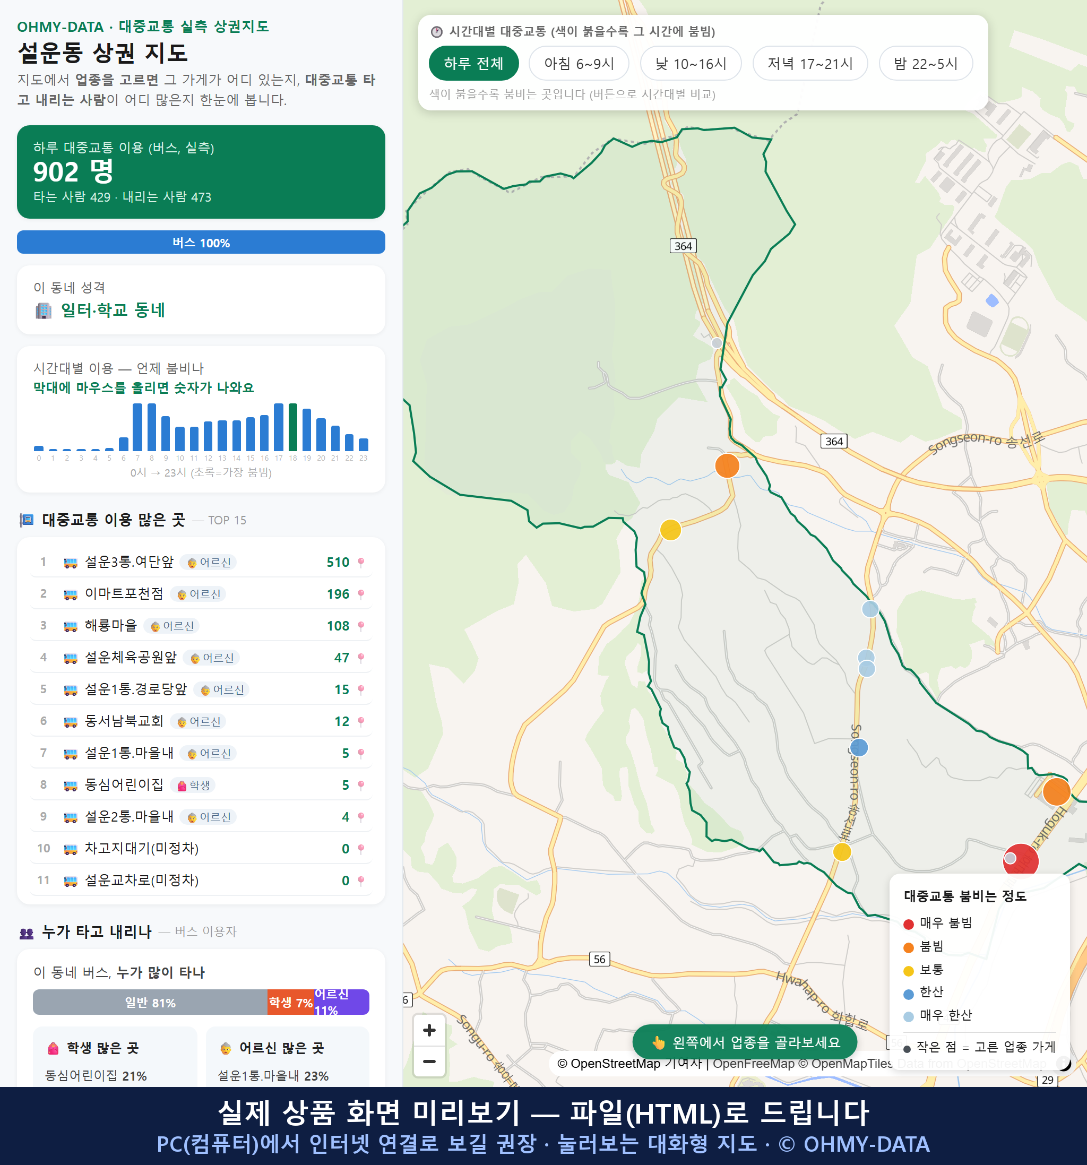Click the pin icon for 설운체육공원앞
1087x1165 pixels.
[x=361, y=658]
